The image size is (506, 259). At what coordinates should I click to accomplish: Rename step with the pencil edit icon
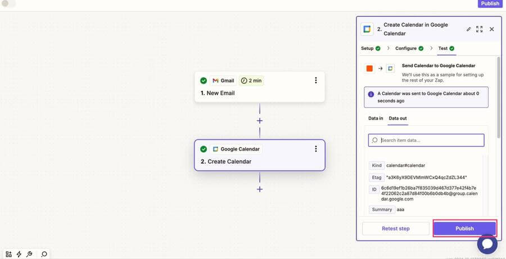click(x=468, y=29)
